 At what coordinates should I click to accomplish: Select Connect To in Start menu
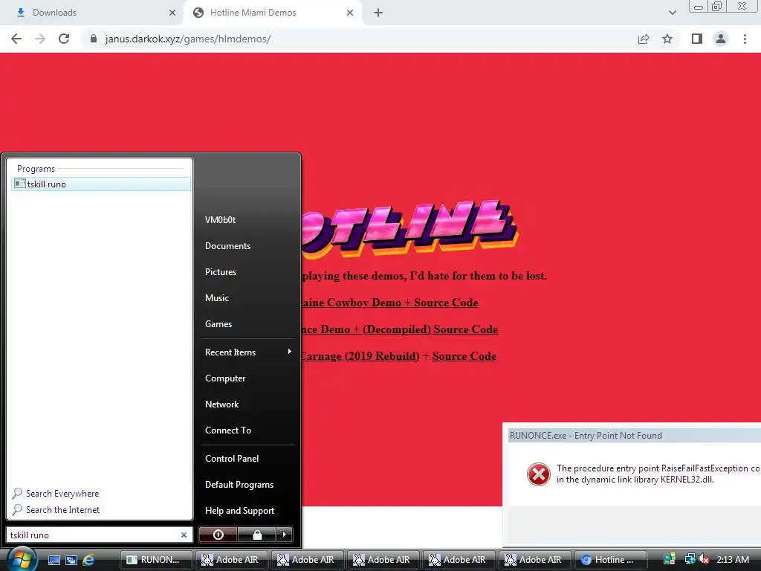[x=228, y=430]
